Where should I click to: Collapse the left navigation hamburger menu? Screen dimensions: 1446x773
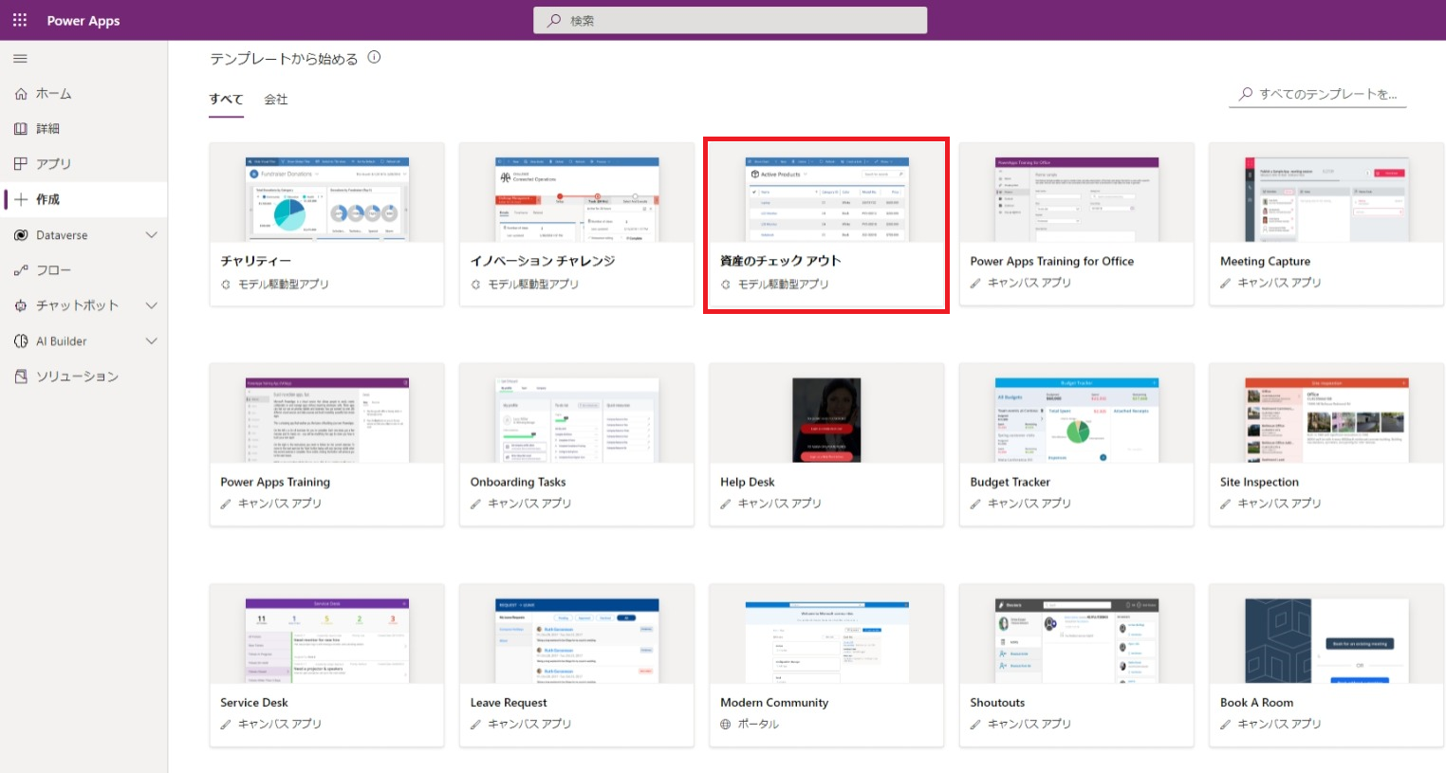[x=20, y=59]
